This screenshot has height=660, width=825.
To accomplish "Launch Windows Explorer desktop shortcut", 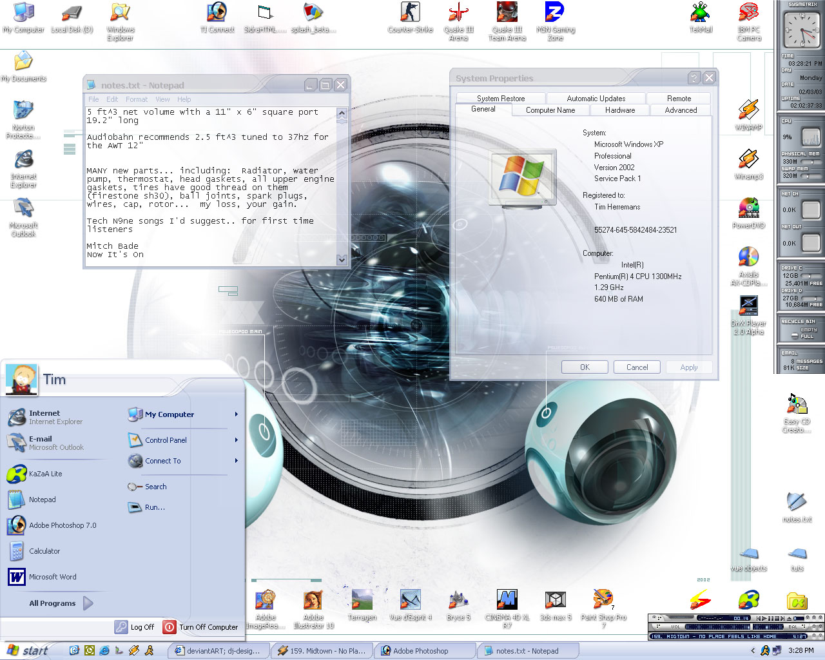I will [121, 22].
